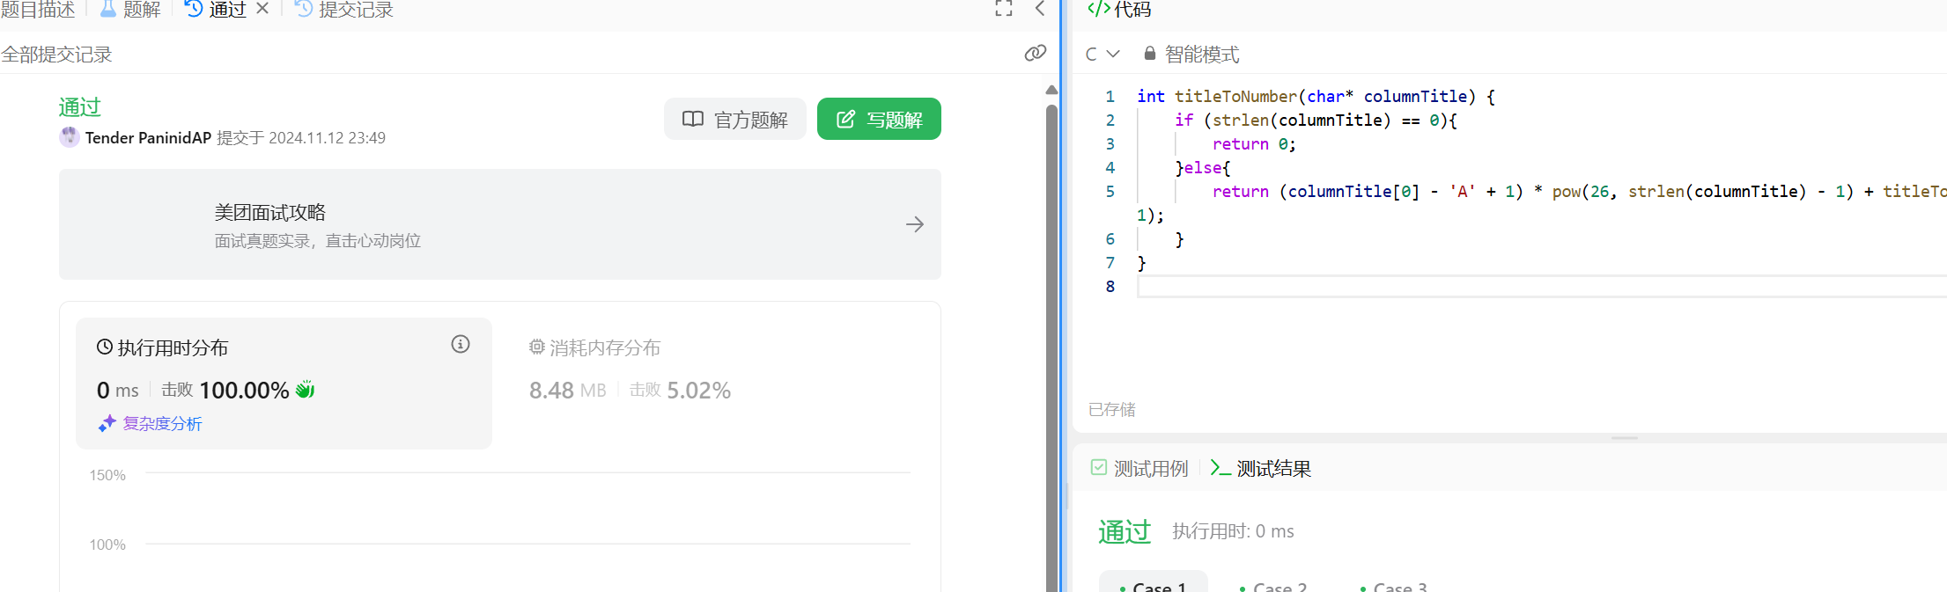The height and width of the screenshot is (592, 1947).
Task: Collapse the left panel with the chevron
Action: point(1040,9)
